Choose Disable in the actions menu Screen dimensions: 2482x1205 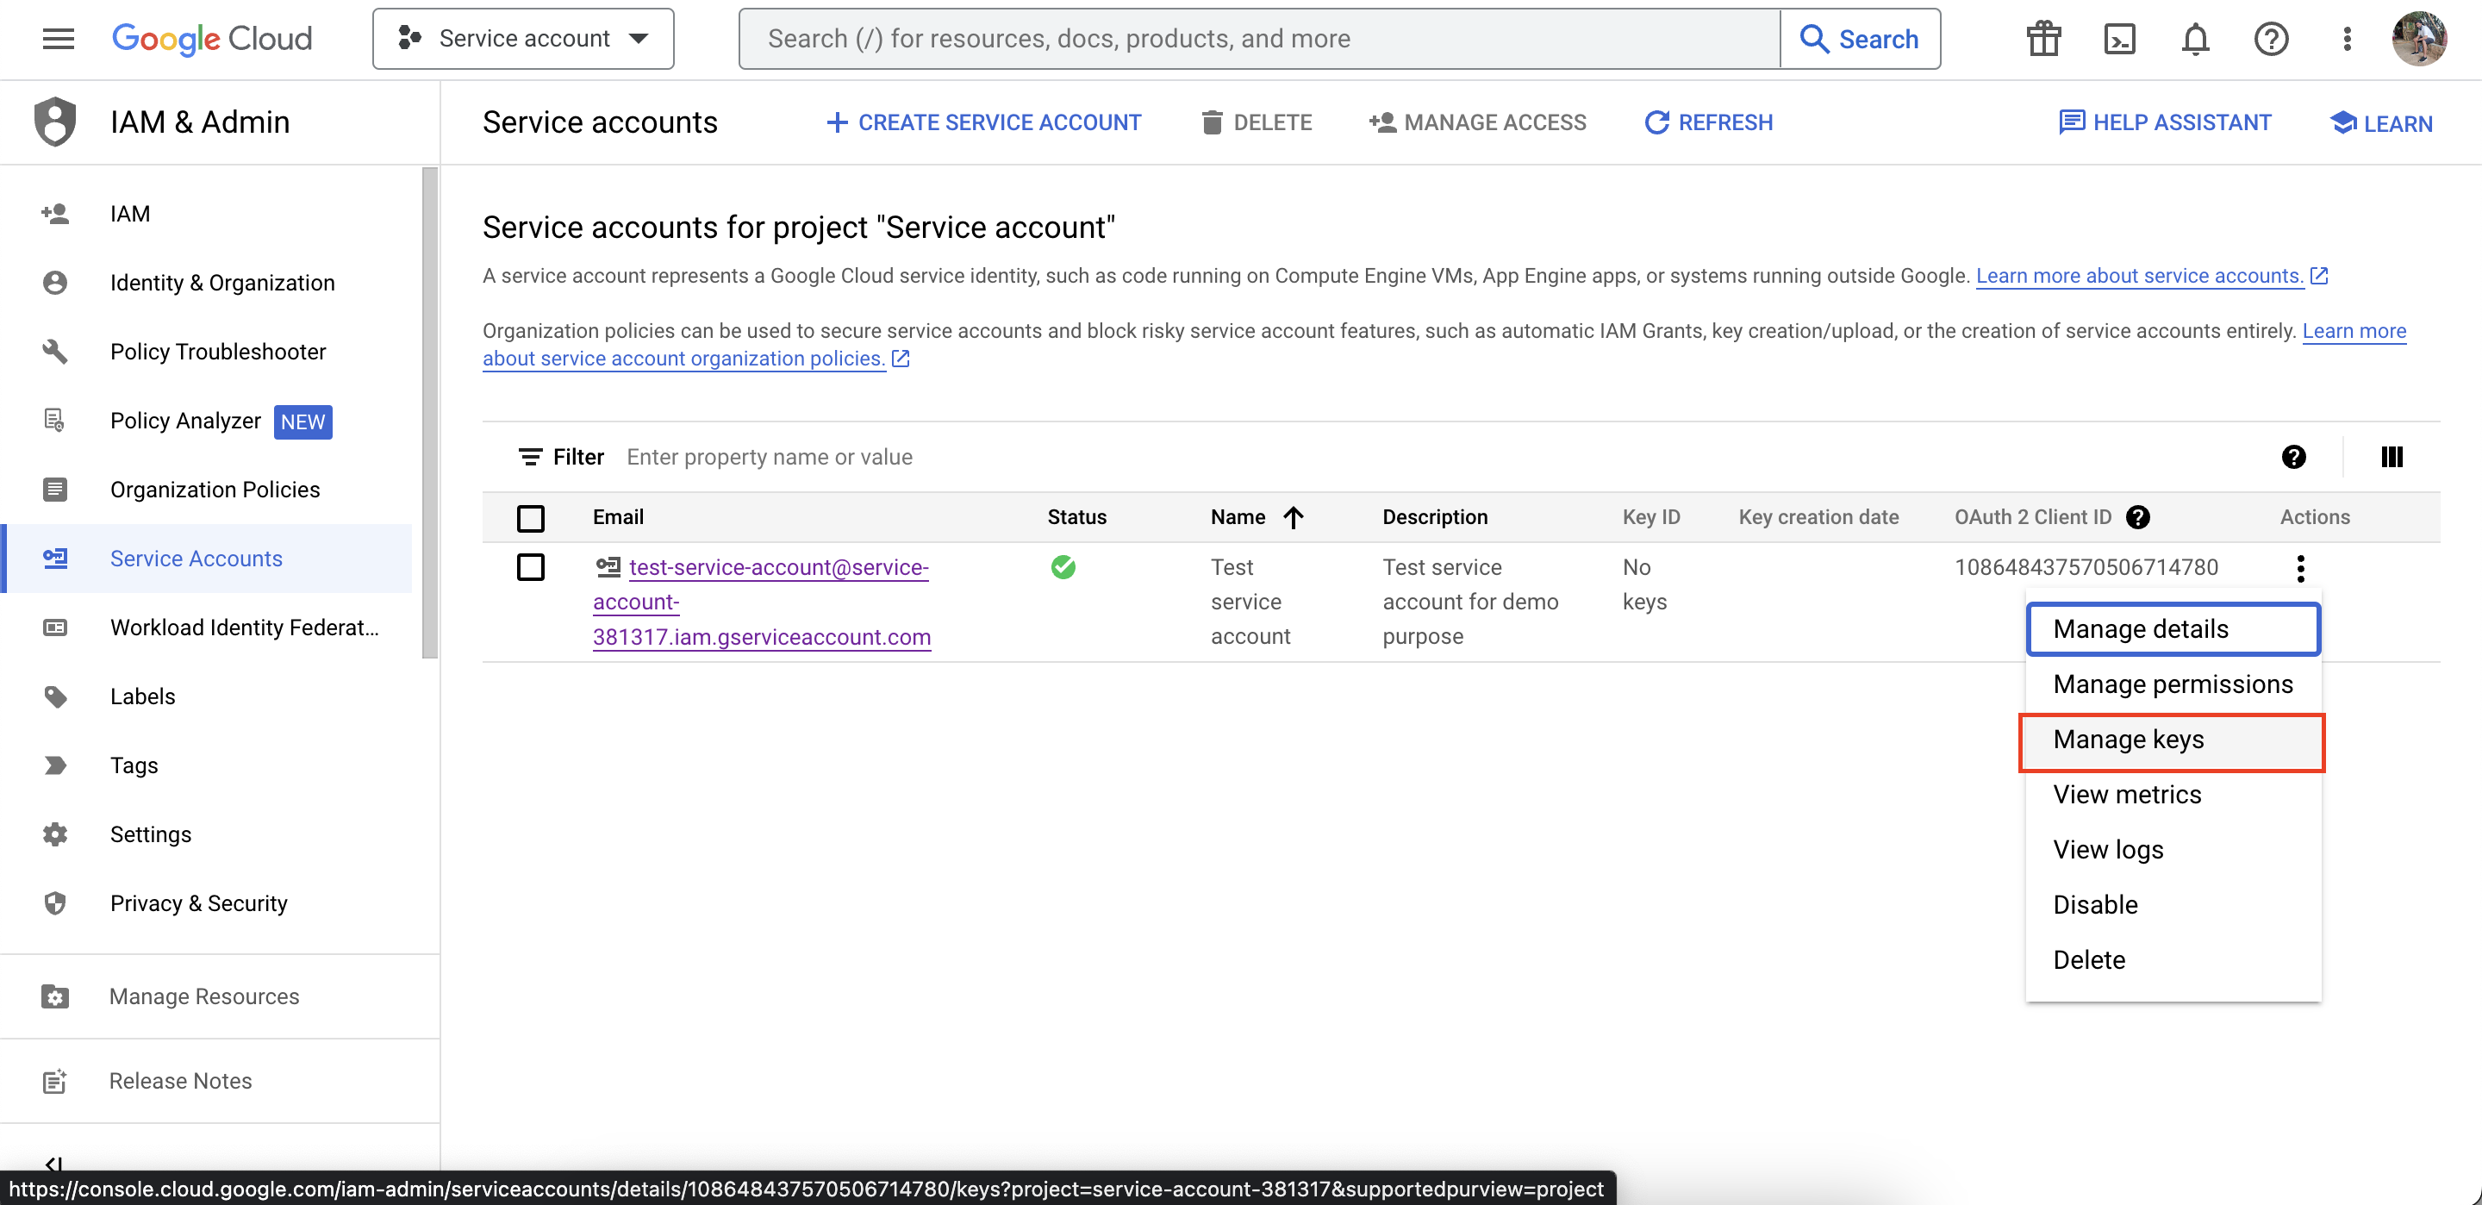pos(2173,904)
